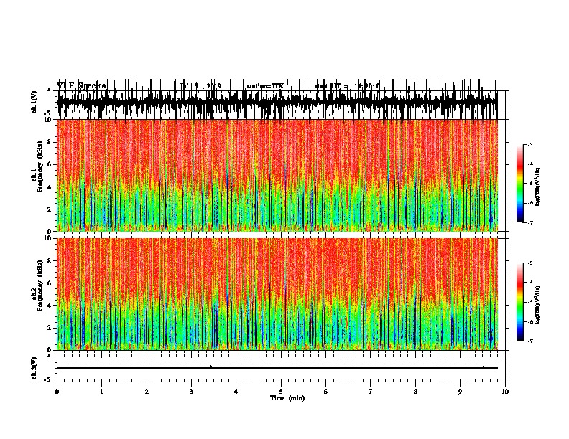Click the 'ch.1(V)' axis label
569x439 pixels.
[34, 102]
